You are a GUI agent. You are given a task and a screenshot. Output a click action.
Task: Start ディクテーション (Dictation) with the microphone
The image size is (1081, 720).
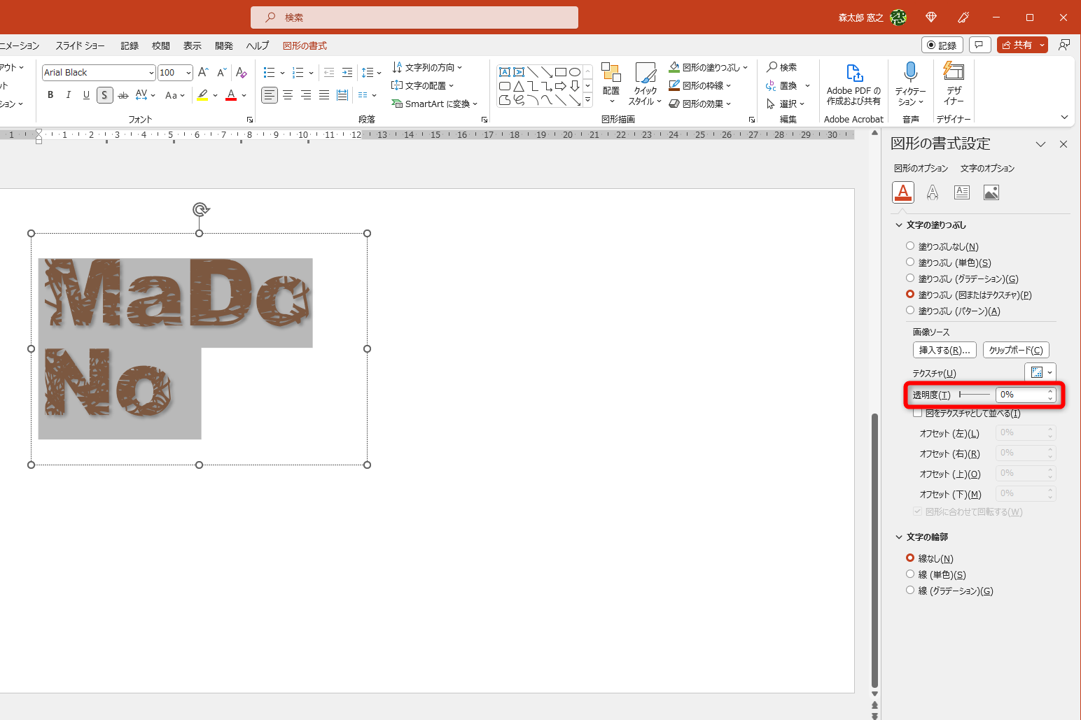[x=911, y=84]
